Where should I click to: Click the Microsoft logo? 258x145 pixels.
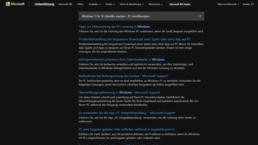(15, 4)
